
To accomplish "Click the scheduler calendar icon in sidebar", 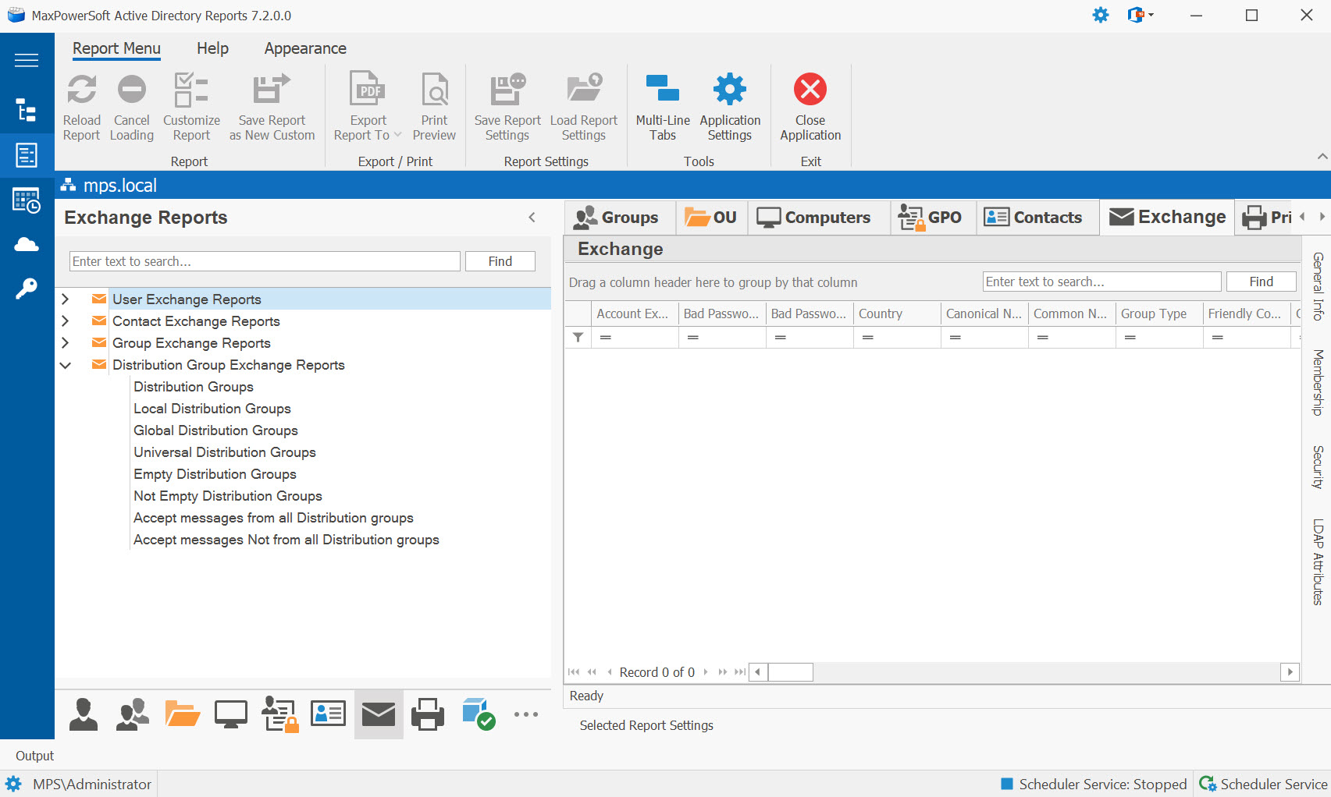I will [x=27, y=200].
